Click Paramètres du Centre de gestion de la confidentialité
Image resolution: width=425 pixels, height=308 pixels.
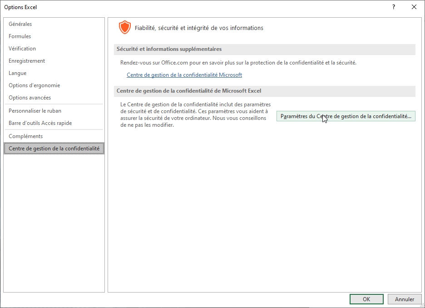(346, 116)
